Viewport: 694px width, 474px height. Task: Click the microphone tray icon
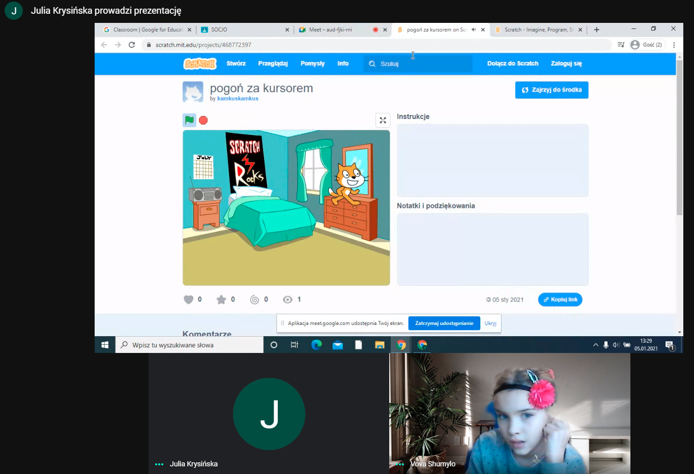coord(605,345)
